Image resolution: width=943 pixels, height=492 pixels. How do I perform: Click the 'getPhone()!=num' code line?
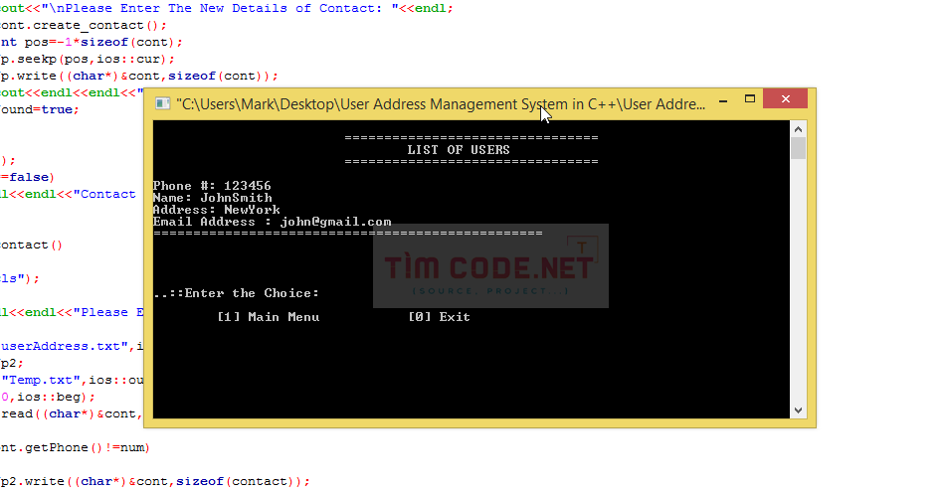point(76,447)
